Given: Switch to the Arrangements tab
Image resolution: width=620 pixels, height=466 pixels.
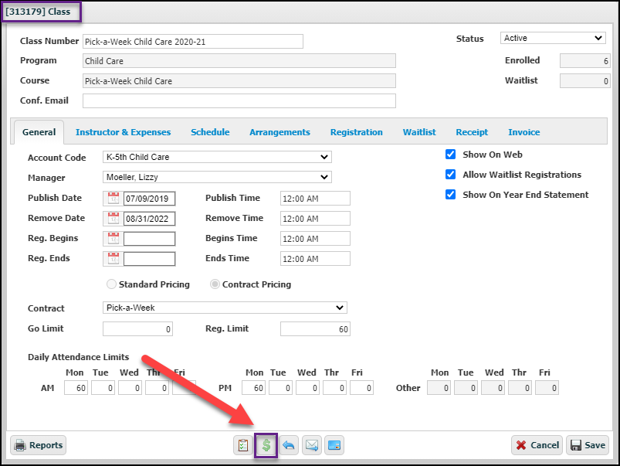Looking at the screenshot, I should click(280, 132).
